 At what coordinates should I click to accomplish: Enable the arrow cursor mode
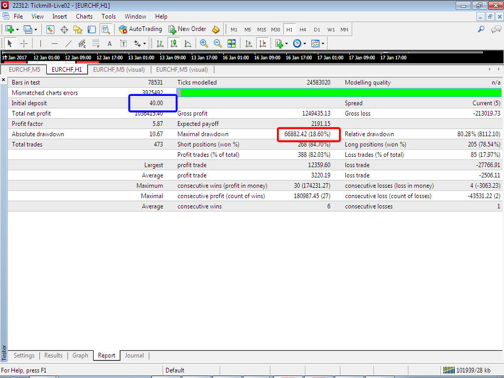(10, 43)
